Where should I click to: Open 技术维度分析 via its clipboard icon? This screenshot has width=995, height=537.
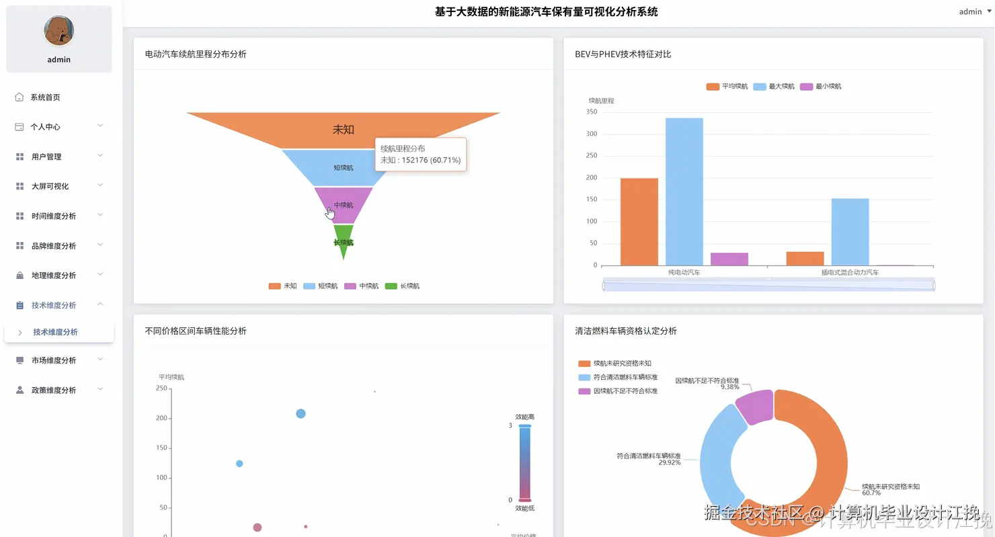pyautogui.click(x=19, y=304)
